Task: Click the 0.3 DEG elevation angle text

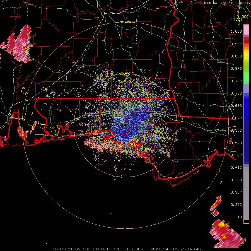Action: click(x=134, y=249)
